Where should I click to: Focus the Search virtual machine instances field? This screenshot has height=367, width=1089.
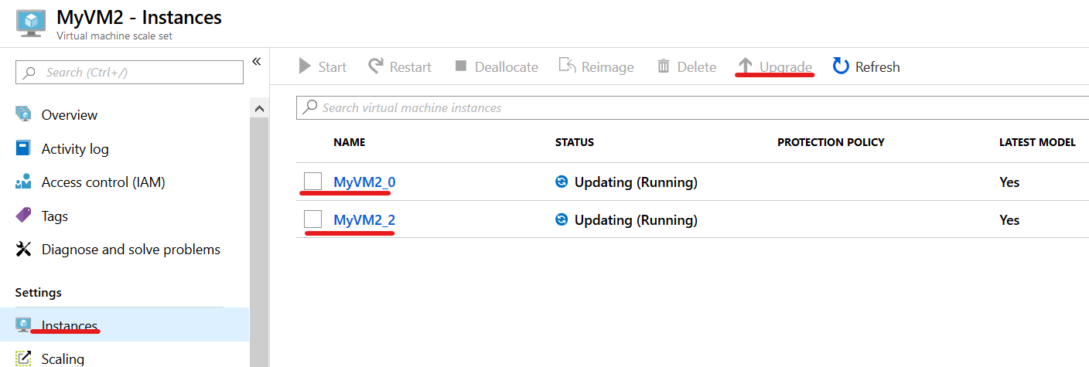click(692, 108)
